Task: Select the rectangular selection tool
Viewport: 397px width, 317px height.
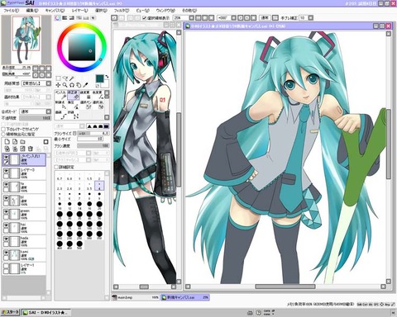Action: pyautogui.click(x=58, y=78)
